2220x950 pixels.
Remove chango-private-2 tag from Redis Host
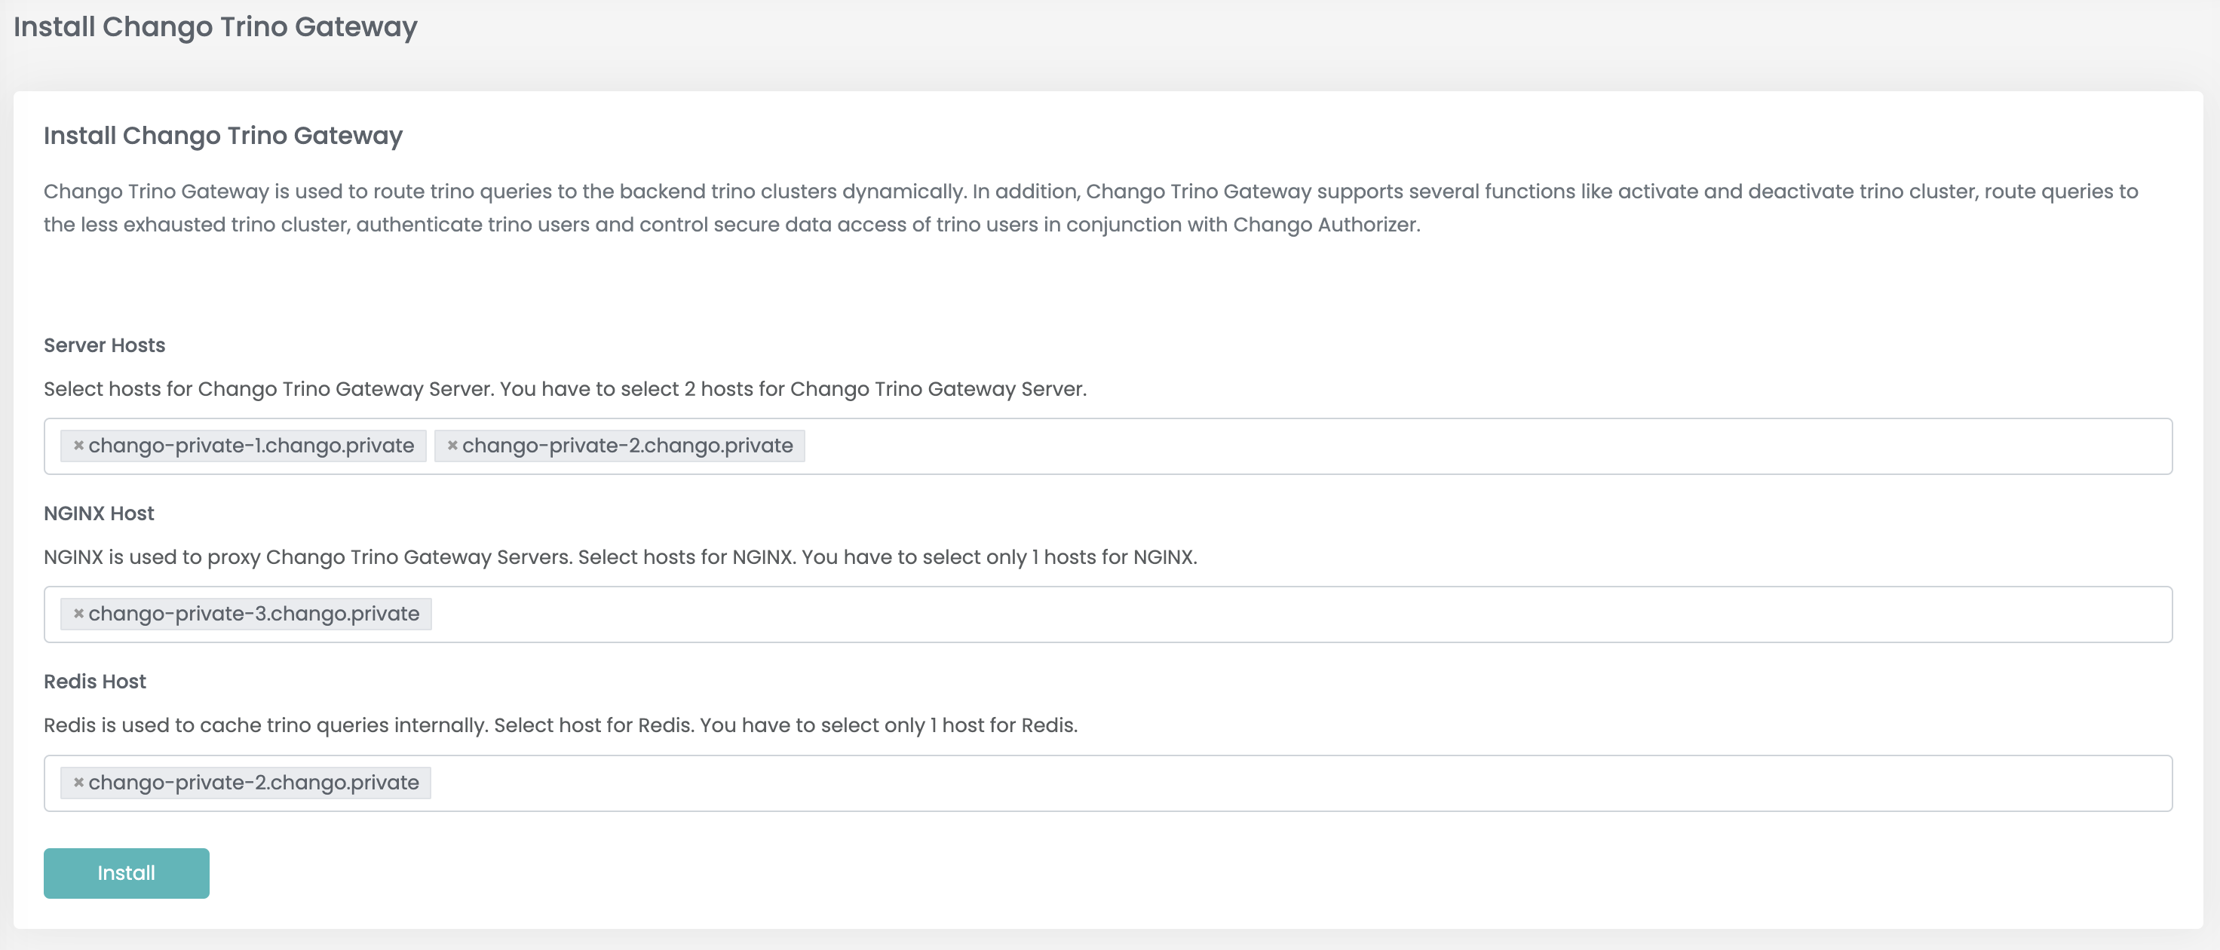pos(78,783)
